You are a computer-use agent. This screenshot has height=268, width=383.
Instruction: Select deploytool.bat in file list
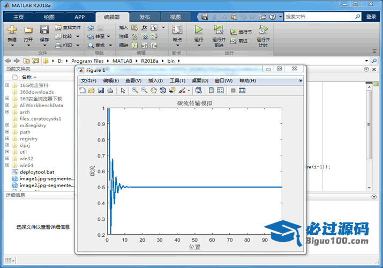coord(37,172)
